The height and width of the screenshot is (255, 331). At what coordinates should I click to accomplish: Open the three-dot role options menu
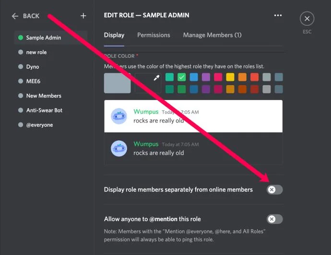[278, 15]
